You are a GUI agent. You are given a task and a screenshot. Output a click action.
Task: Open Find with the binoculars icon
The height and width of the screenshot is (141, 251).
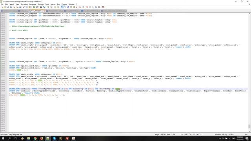tap(41, 7)
